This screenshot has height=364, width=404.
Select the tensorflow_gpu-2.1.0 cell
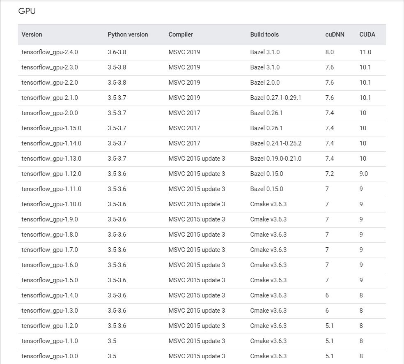[x=50, y=98]
